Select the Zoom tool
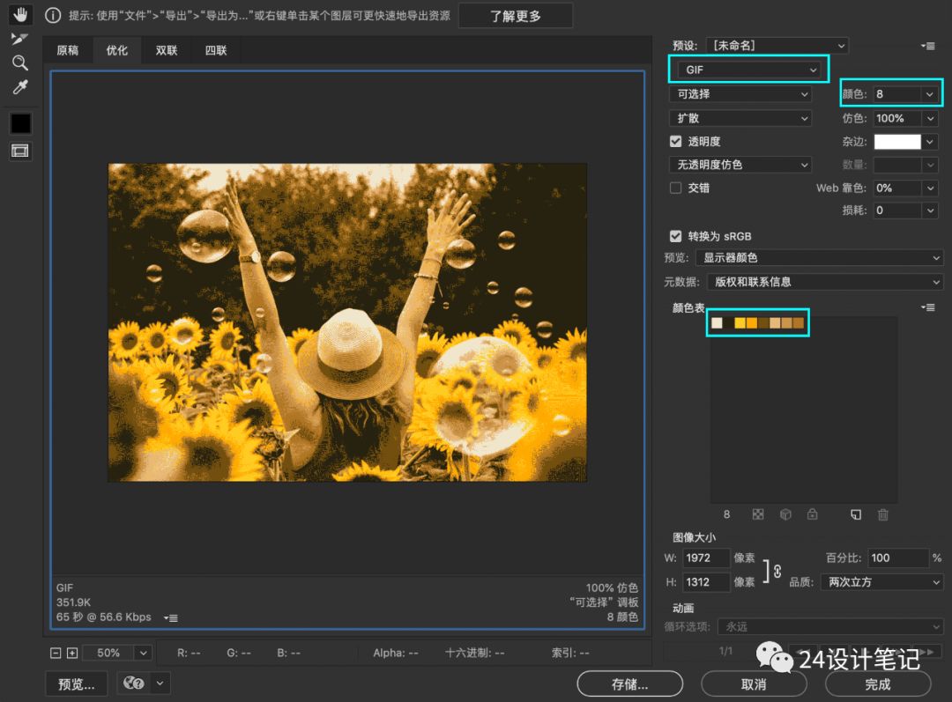Screen dimensions: 952x702 click(19, 63)
